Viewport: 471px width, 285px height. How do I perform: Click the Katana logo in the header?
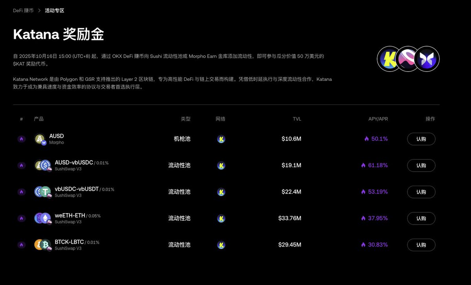(389, 59)
